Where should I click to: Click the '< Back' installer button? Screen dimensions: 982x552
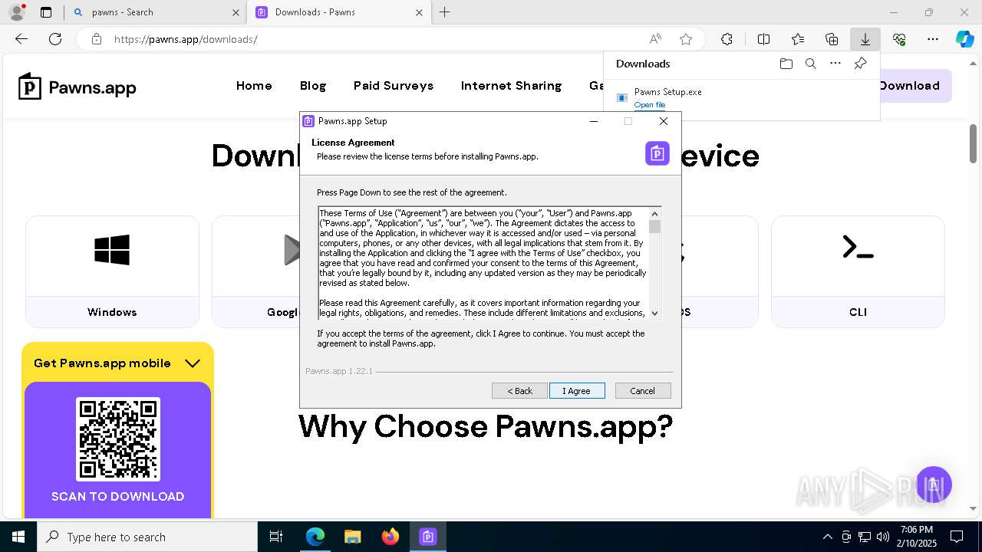tap(519, 391)
